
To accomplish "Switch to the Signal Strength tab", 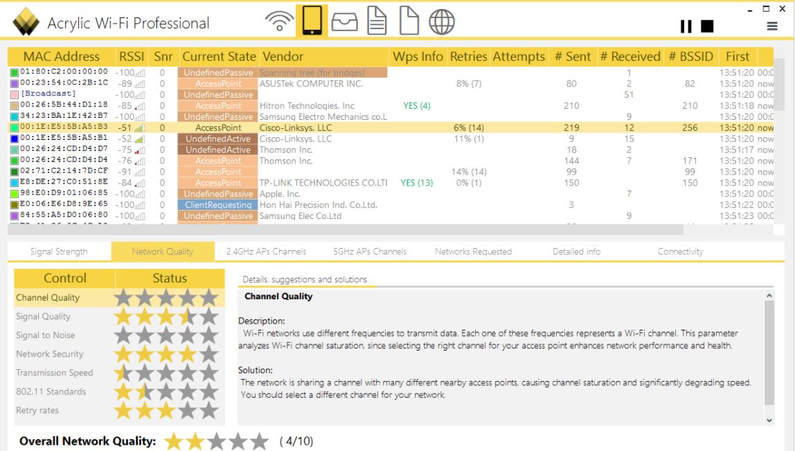I will pyautogui.click(x=59, y=251).
